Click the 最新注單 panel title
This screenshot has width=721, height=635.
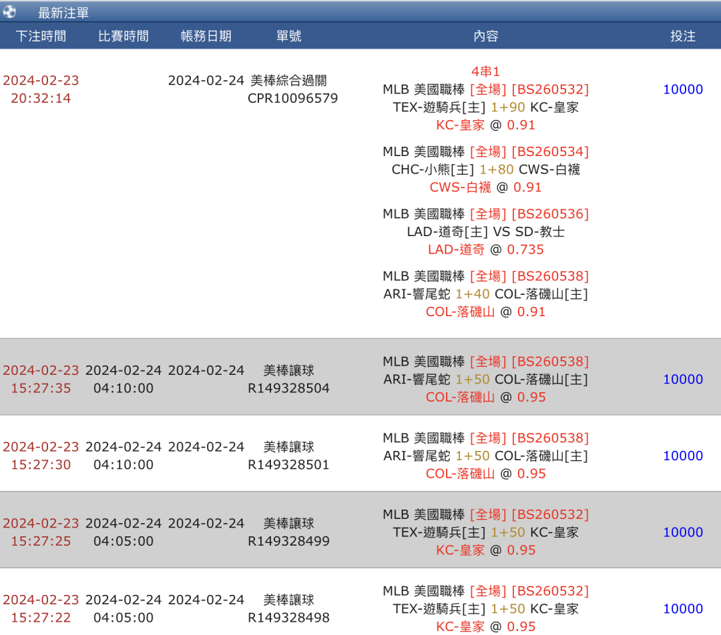coord(63,13)
